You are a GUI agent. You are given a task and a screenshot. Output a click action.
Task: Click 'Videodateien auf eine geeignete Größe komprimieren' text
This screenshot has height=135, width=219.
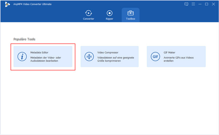(116, 59)
